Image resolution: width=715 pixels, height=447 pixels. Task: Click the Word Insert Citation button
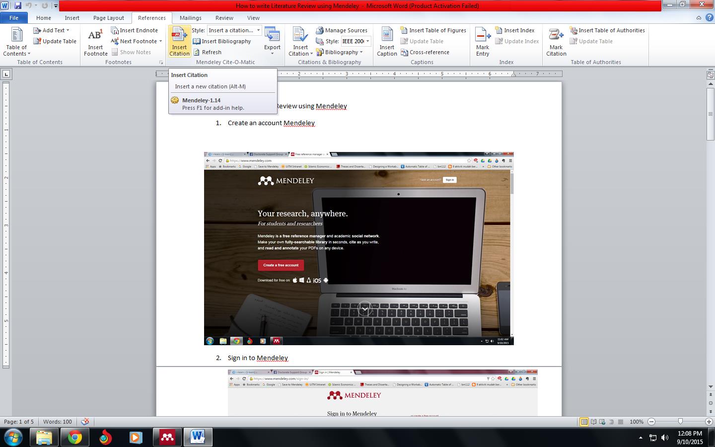pos(300,41)
